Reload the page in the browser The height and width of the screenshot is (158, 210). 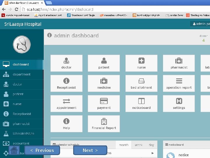point(16,9)
